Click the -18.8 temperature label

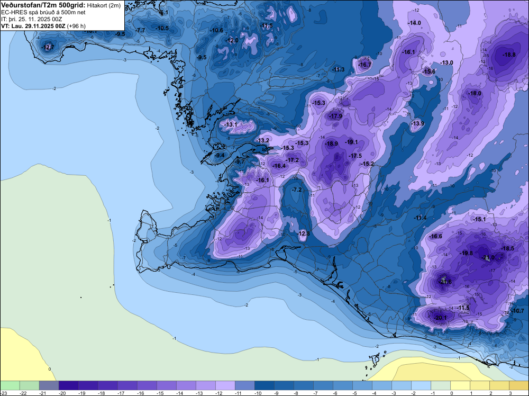point(509,55)
